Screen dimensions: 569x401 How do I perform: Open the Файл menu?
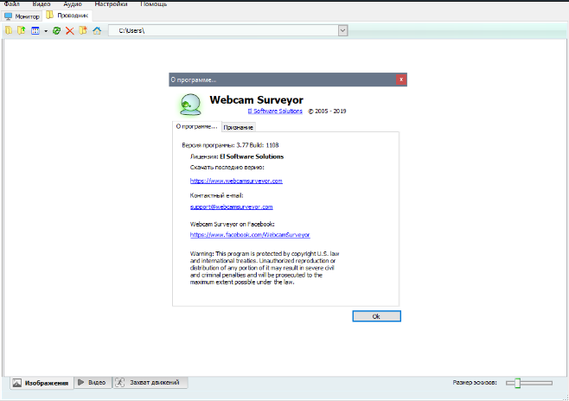point(12,4)
